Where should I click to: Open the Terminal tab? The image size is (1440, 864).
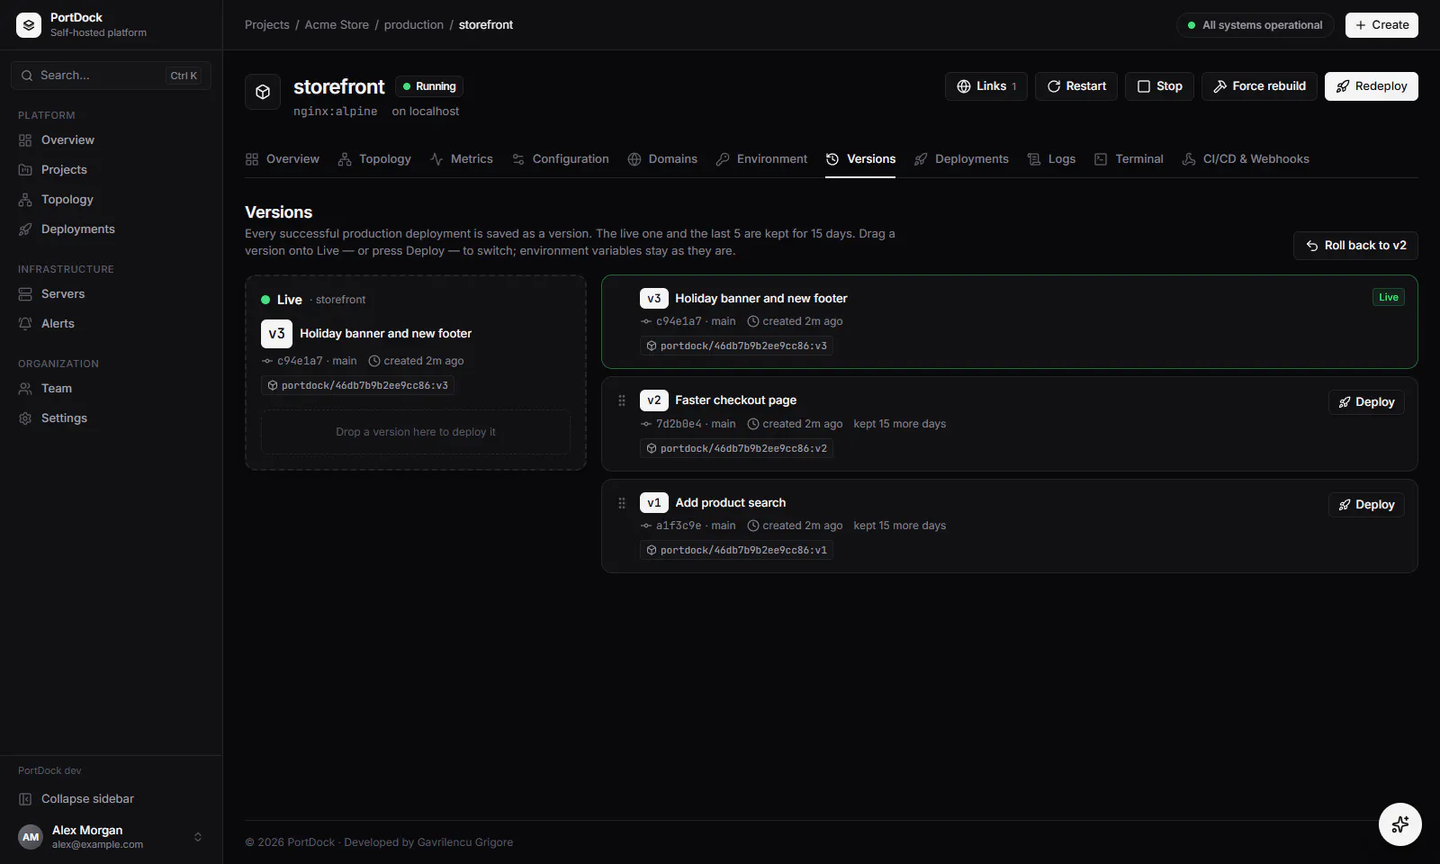pyautogui.click(x=1129, y=159)
